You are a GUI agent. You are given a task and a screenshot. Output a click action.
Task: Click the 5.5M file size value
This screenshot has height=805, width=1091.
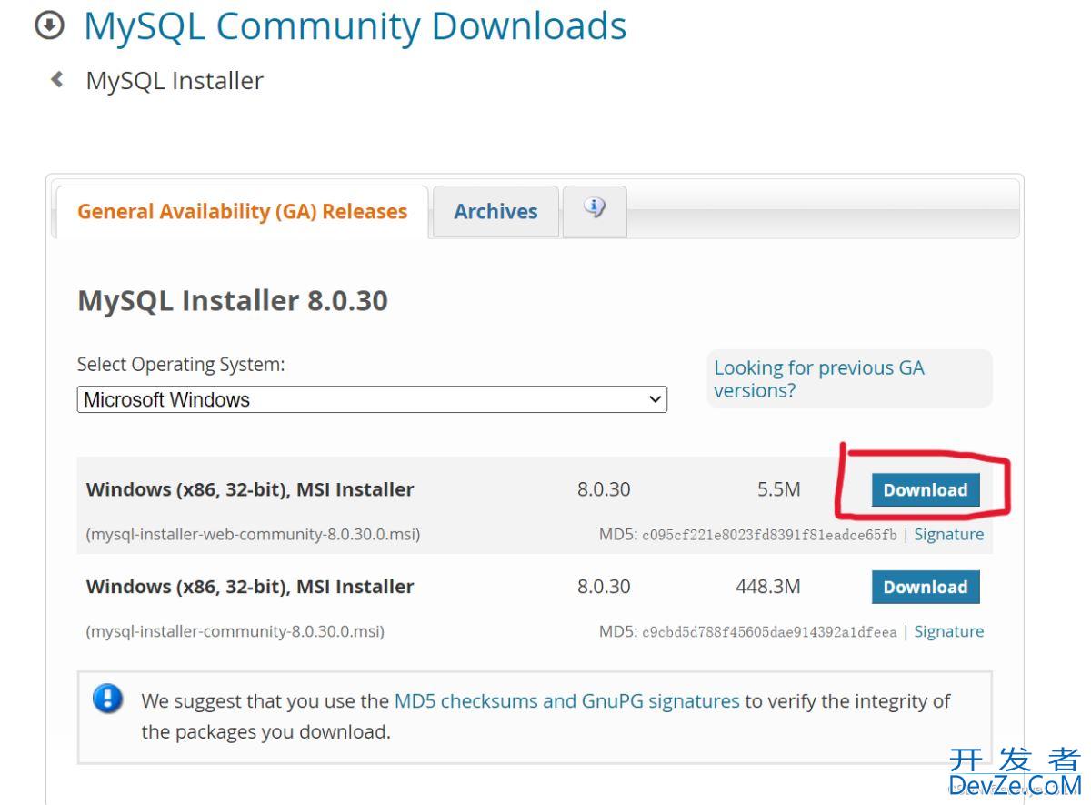(779, 489)
